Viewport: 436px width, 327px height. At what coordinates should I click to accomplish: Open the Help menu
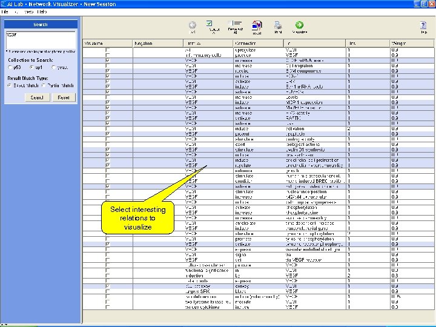tap(42, 12)
